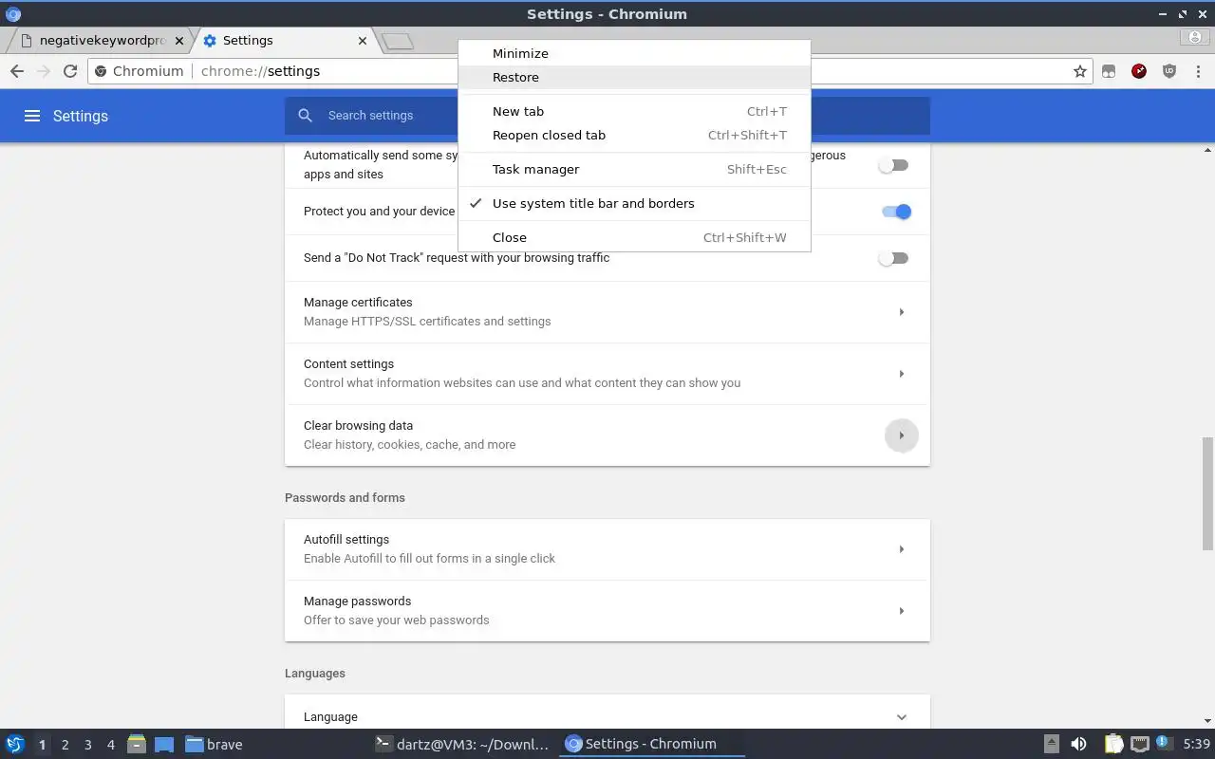Click the profile avatar button
This screenshot has width=1215, height=759.
(x=1194, y=38)
